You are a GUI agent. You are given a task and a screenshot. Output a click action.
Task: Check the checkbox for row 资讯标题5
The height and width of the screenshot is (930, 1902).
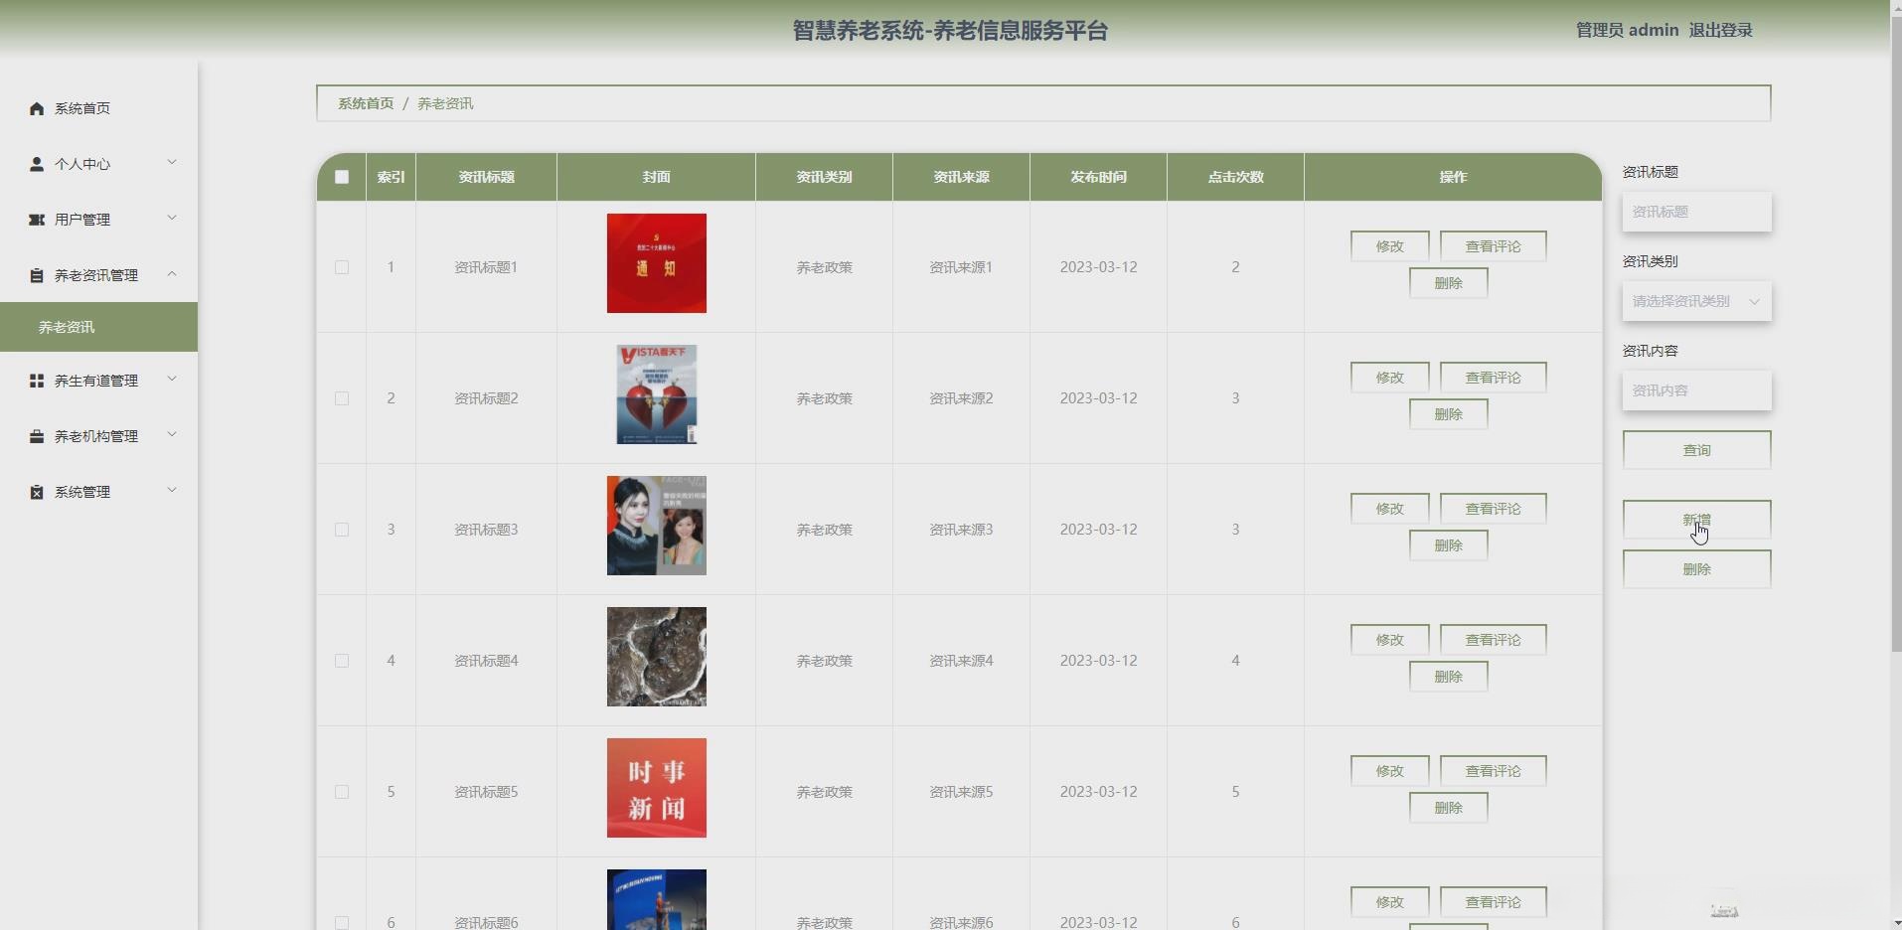tap(342, 792)
